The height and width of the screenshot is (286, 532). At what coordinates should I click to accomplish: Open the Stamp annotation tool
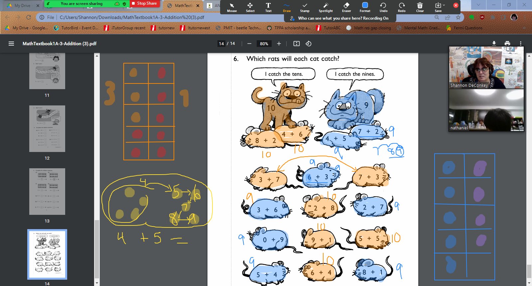(305, 7)
